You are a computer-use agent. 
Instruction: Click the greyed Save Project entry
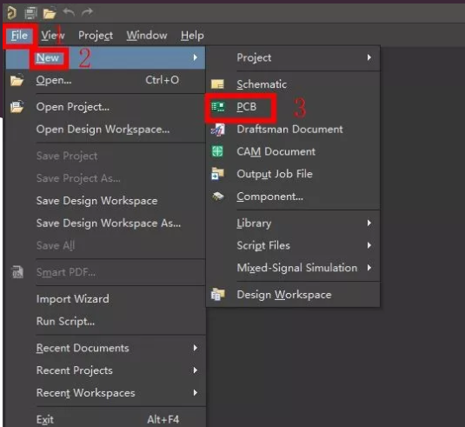[105, 156]
